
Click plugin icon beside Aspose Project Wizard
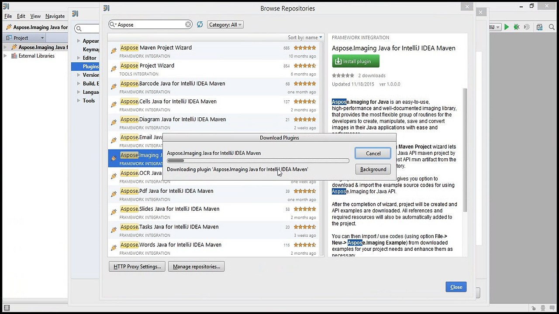114,68
